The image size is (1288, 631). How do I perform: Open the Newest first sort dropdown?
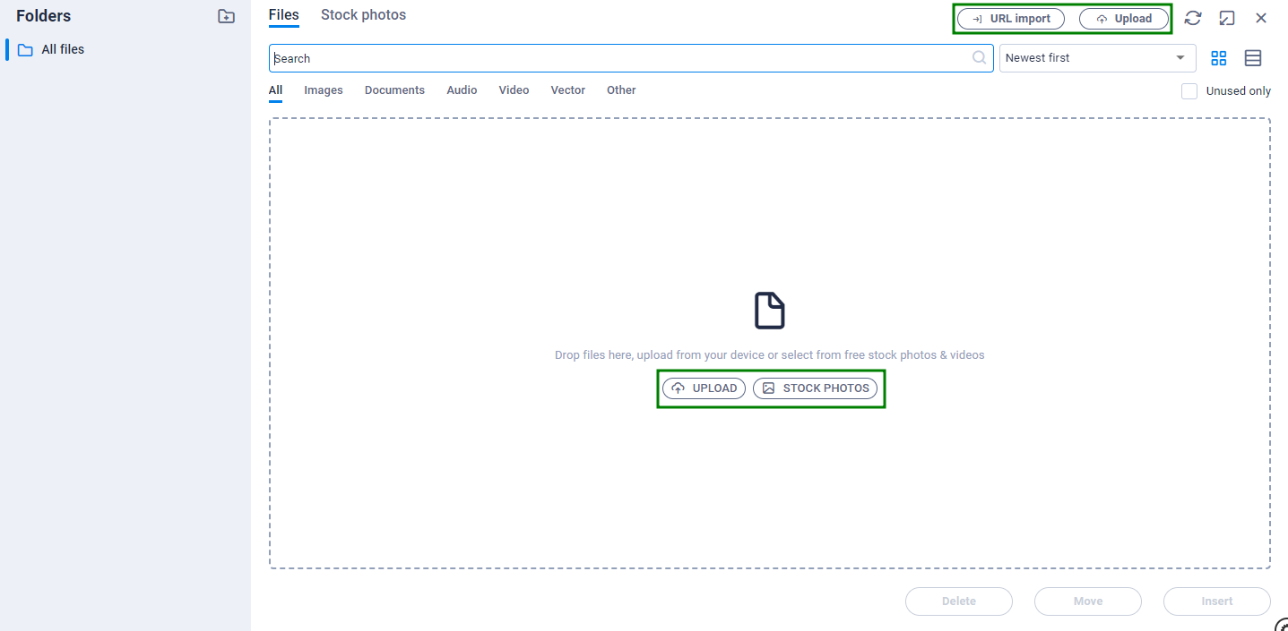click(x=1098, y=58)
